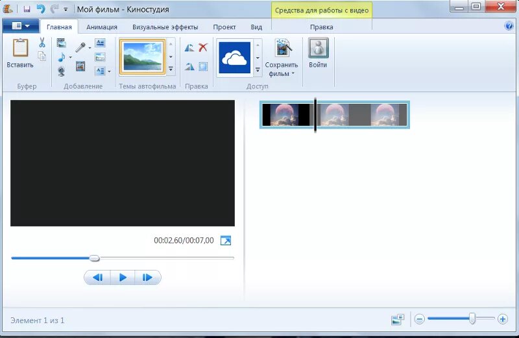Expand the Доступ sharing gallery

point(258,70)
